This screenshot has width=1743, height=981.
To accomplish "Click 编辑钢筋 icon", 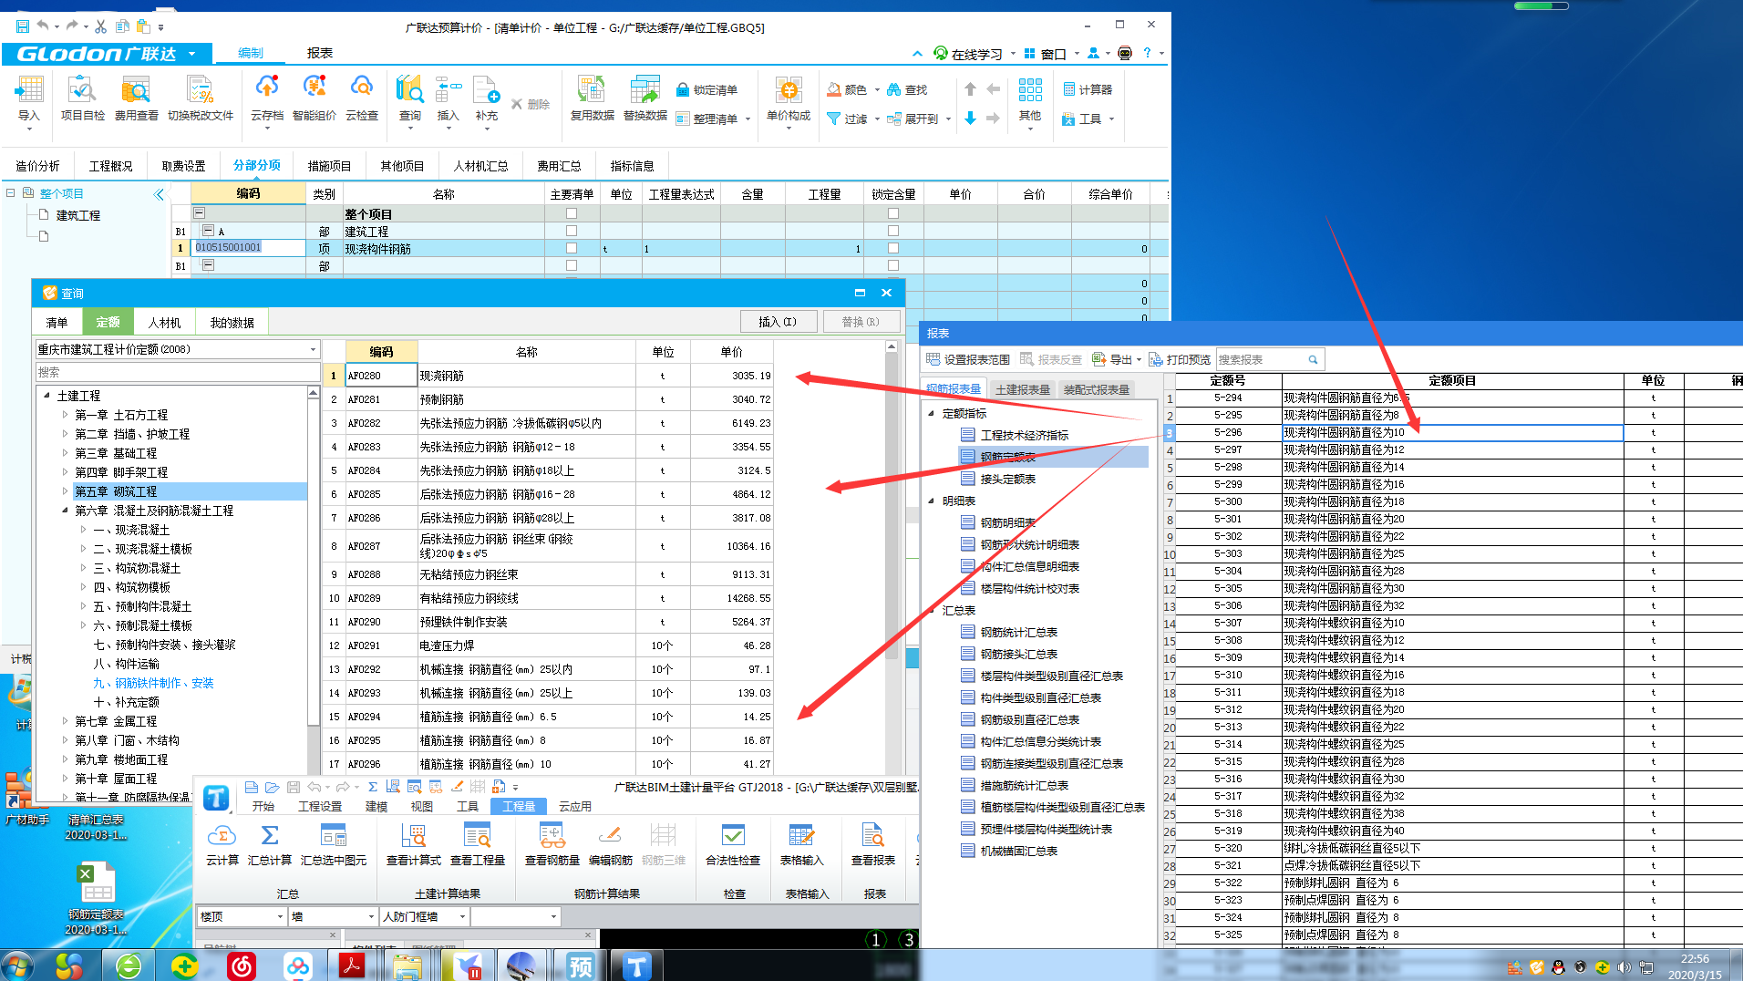I will [x=611, y=843].
